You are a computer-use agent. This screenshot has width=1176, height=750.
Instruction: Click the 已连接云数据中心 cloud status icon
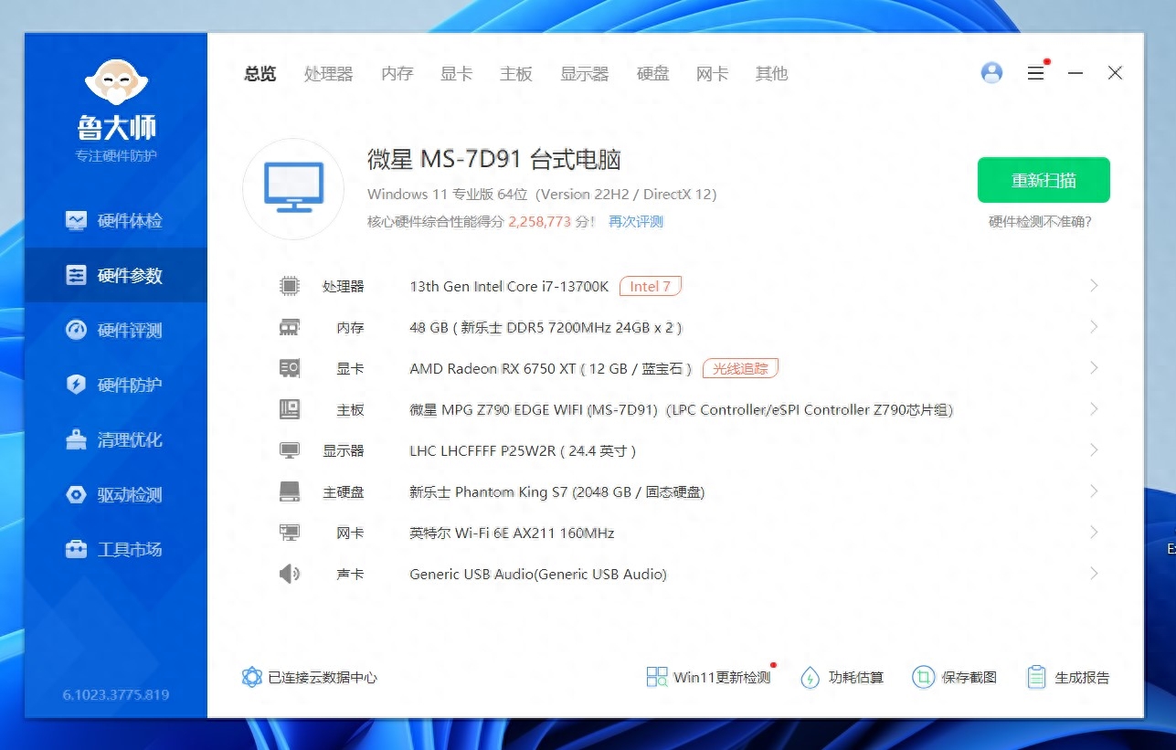(x=252, y=677)
